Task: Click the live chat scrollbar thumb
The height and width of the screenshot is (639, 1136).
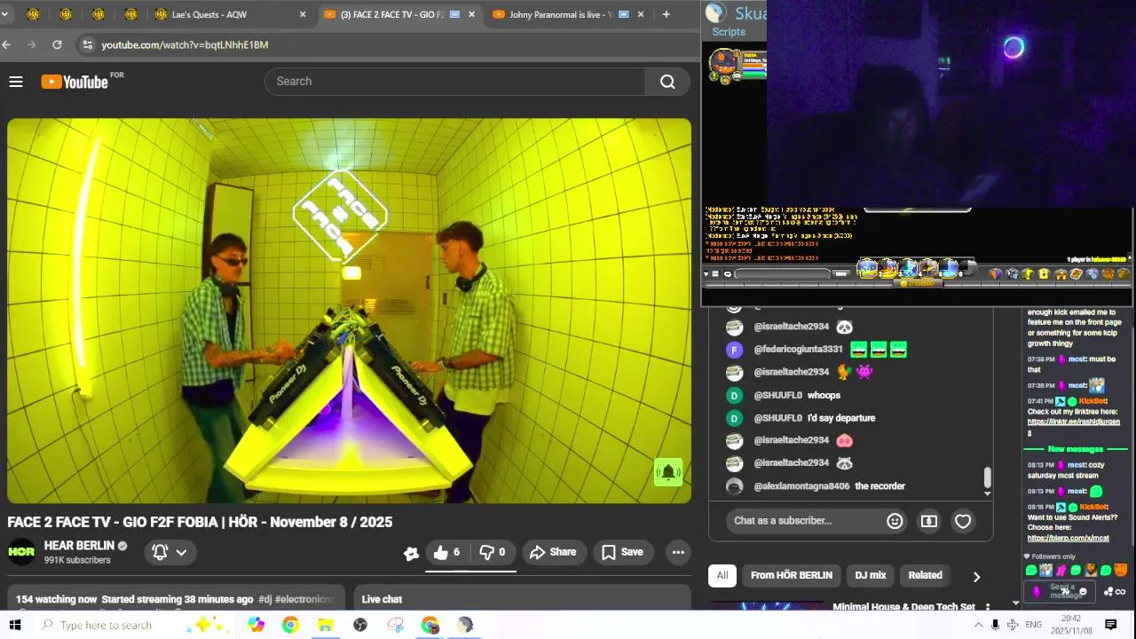Action: (x=987, y=479)
